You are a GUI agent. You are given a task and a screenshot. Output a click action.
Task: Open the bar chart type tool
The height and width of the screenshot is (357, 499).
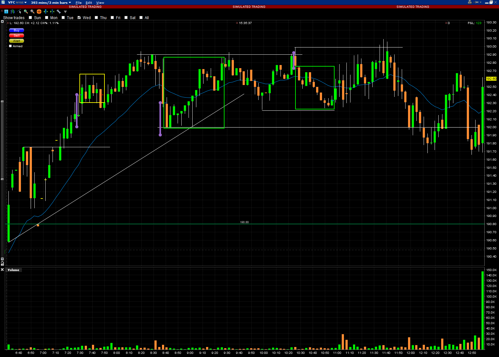pyautogui.click(x=13, y=12)
